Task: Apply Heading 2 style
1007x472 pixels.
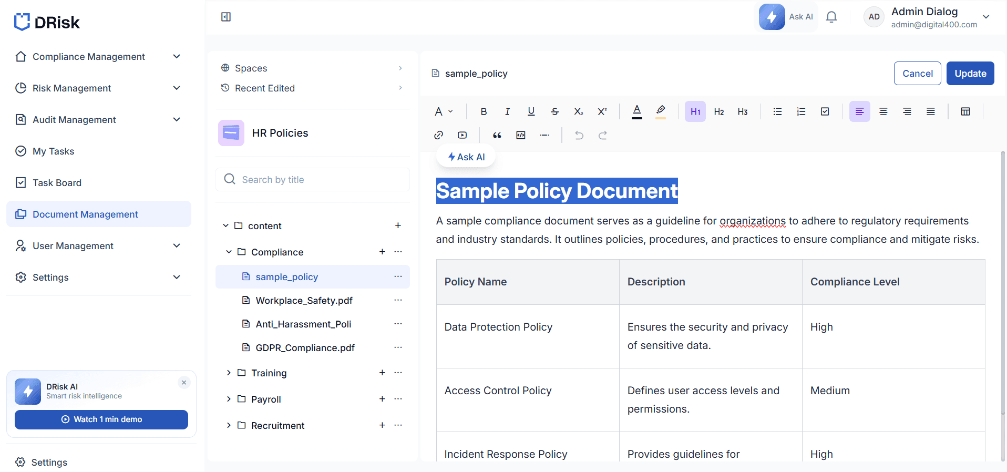Action: [x=719, y=111]
